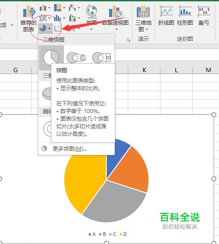Expand the 3D Map (三维地图) dropdown arrow

147,29
